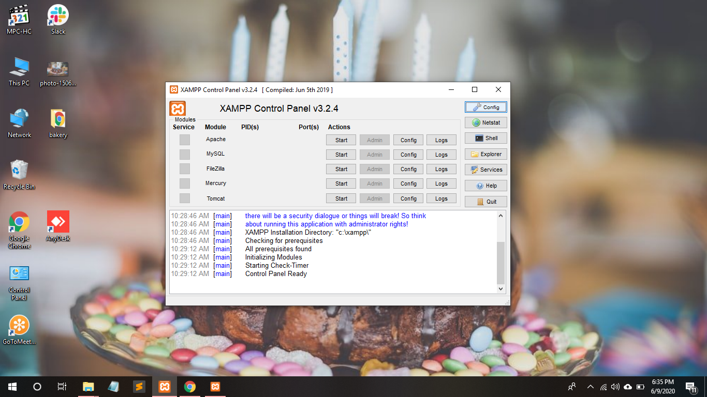
Task: Open File Explorer from taskbar
Action: [89, 387]
